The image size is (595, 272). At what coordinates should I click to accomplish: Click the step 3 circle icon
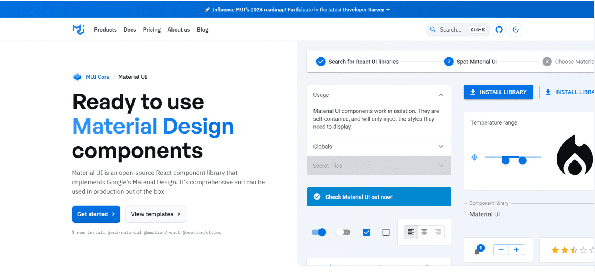[x=547, y=62]
